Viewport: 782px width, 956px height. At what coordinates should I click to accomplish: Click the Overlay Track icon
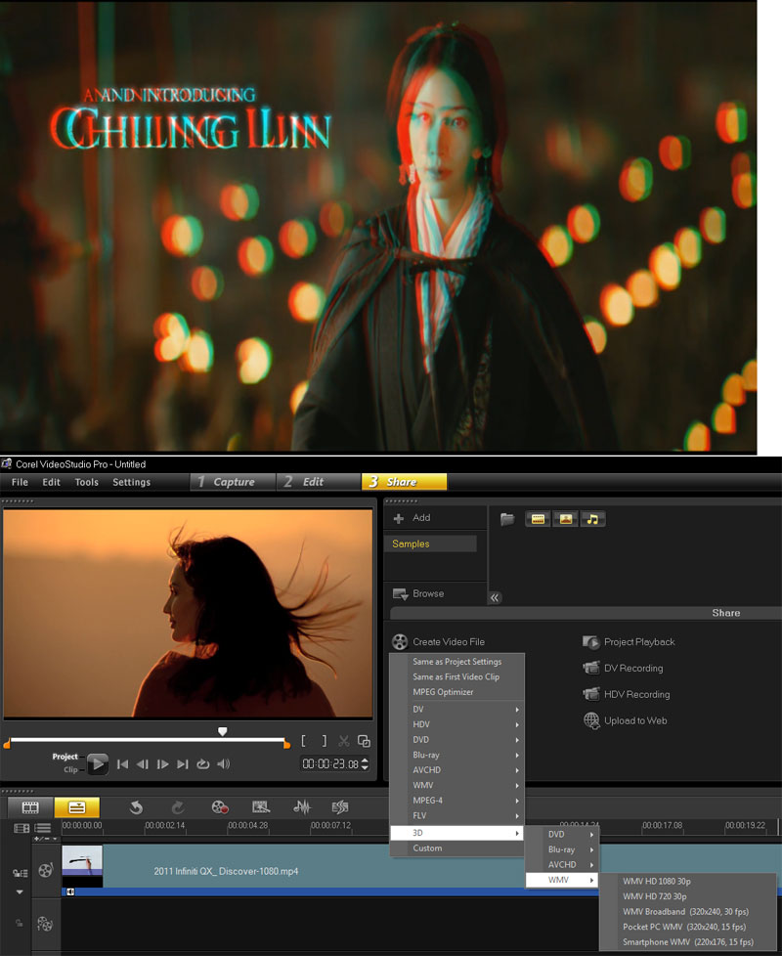45,924
